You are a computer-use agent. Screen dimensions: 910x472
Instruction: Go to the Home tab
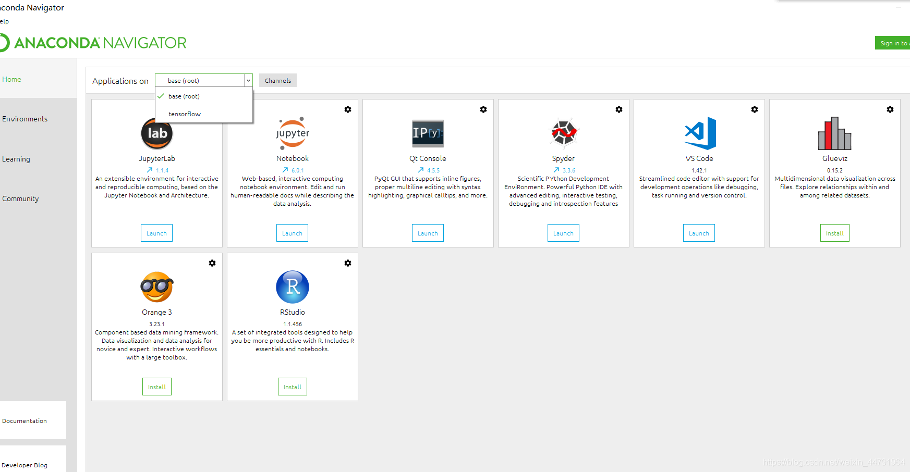coord(38,79)
